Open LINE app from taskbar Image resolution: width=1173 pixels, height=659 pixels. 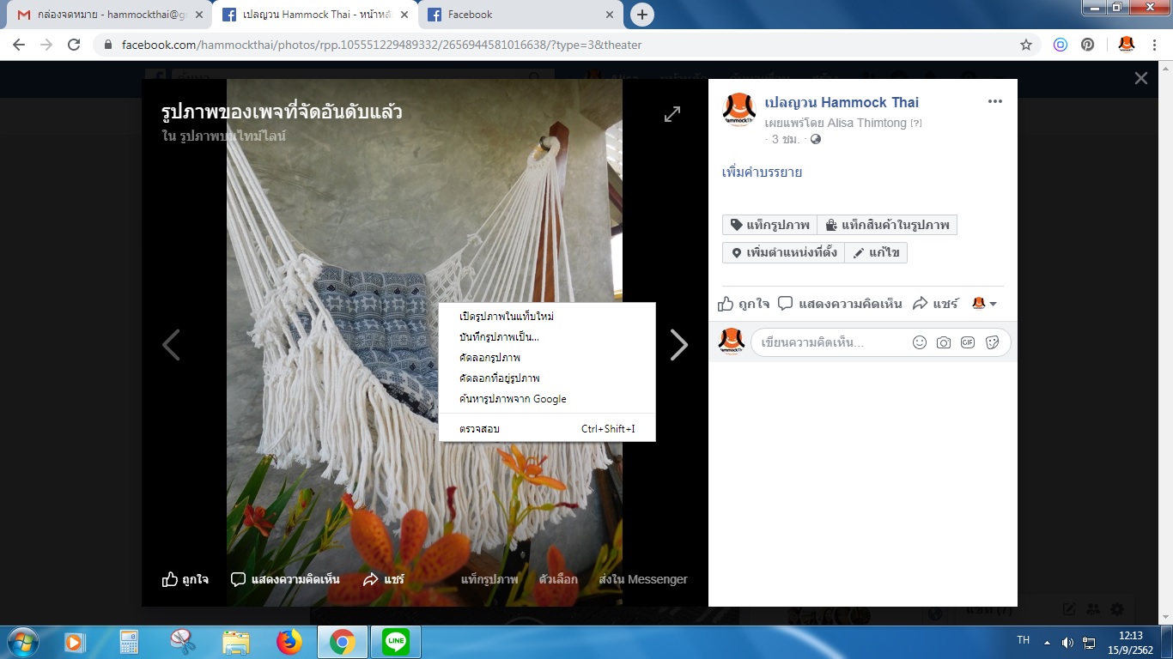pos(396,642)
